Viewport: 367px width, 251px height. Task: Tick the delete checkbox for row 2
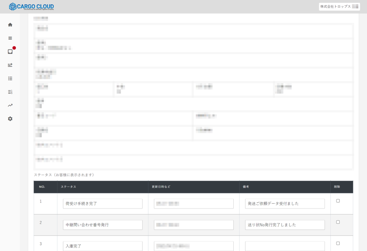click(x=338, y=222)
